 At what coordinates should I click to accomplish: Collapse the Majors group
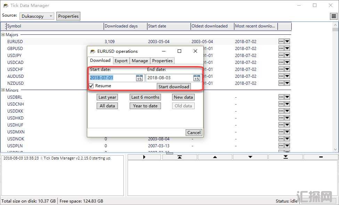(3, 35)
